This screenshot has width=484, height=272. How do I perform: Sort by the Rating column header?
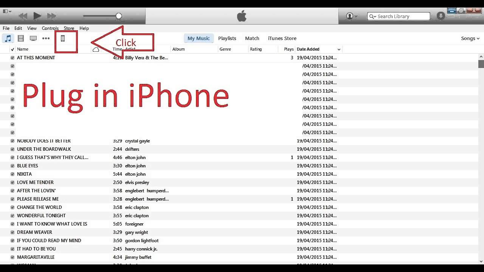[256, 49]
